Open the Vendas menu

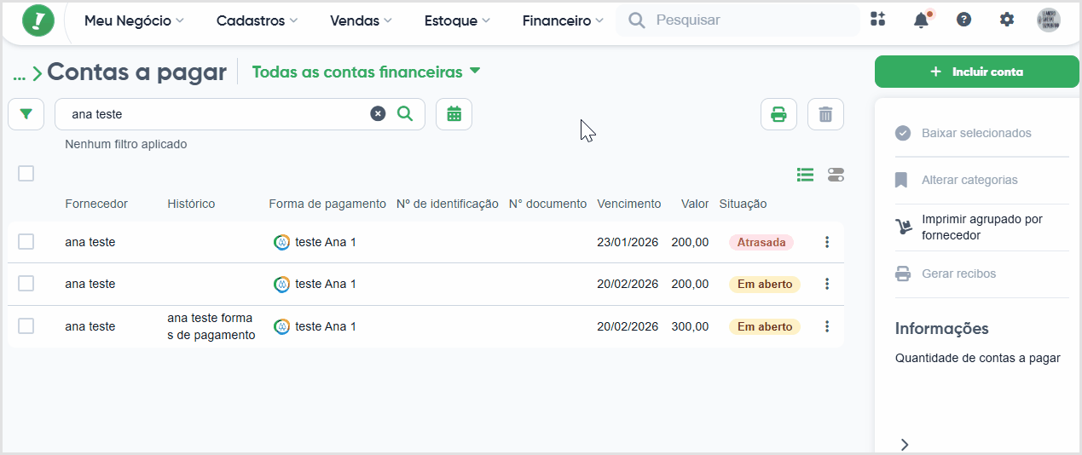pos(361,20)
